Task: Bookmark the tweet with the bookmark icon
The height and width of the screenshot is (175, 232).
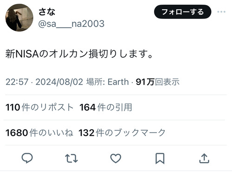Action: click(x=160, y=158)
